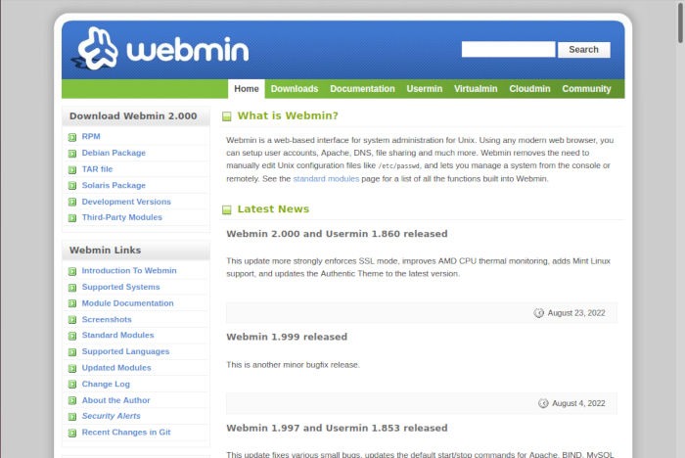Click the August 23, 2022 date text
685x458 pixels.
[x=576, y=313]
